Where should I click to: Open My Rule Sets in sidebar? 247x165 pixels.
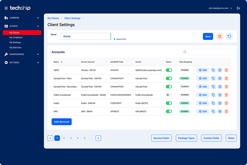point(15,47)
